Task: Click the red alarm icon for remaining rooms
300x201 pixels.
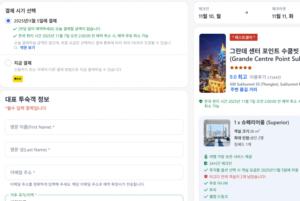Action: click(205, 176)
